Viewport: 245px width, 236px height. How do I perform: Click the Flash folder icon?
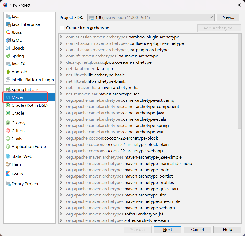[x=8, y=164]
